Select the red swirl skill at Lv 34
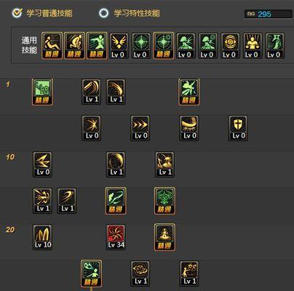Image resolution: width=294 pixels, height=291 pixels. [116, 237]
